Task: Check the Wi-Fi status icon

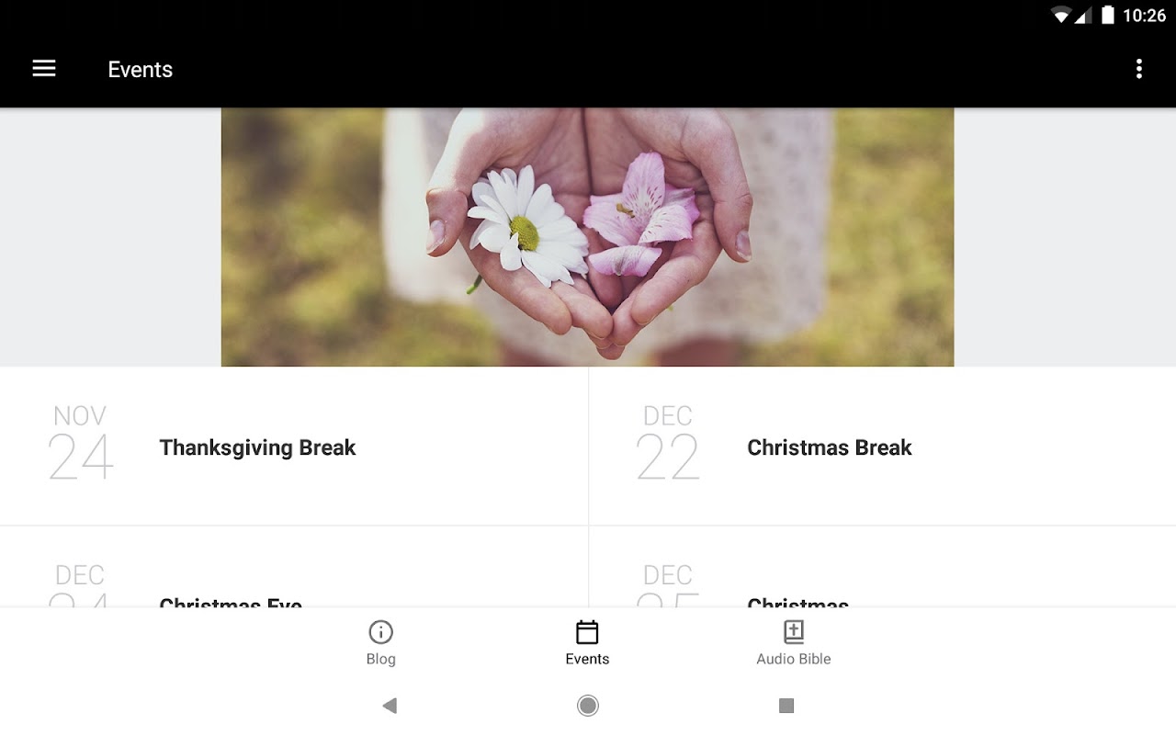Action: pyautogui.click(x=1061, y=15)
